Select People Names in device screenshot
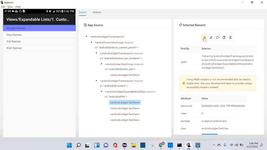Screen dimensions: 267x150 (x=39, y=28)
